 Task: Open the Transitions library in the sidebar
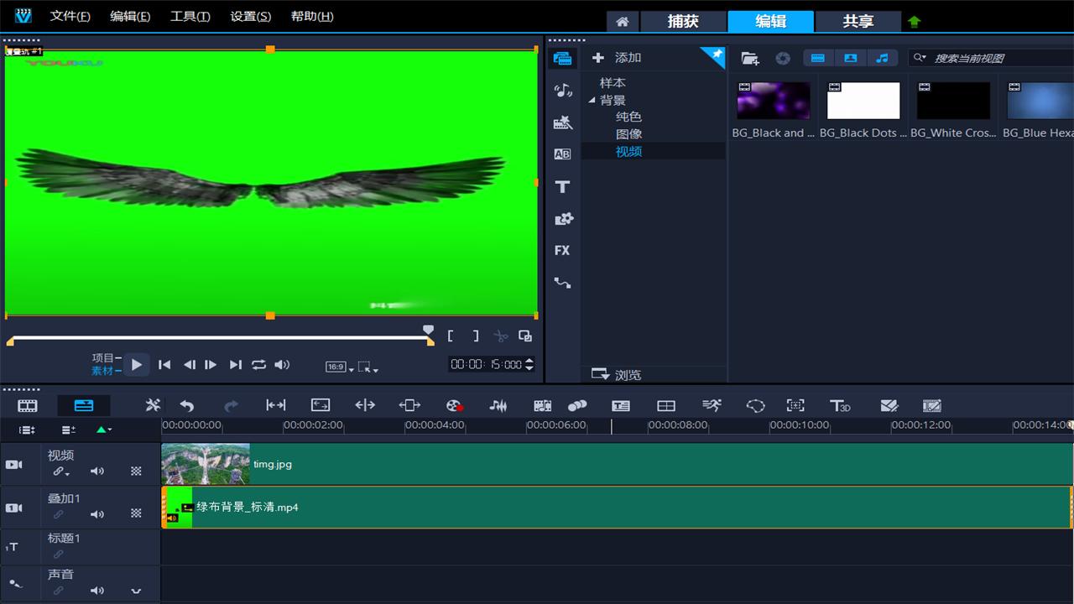click(562, 154)
